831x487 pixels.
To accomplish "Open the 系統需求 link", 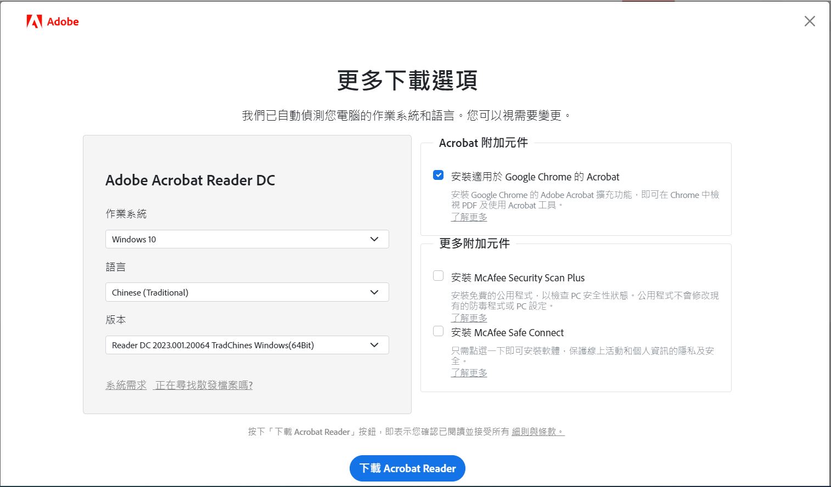I will (126, 385).
